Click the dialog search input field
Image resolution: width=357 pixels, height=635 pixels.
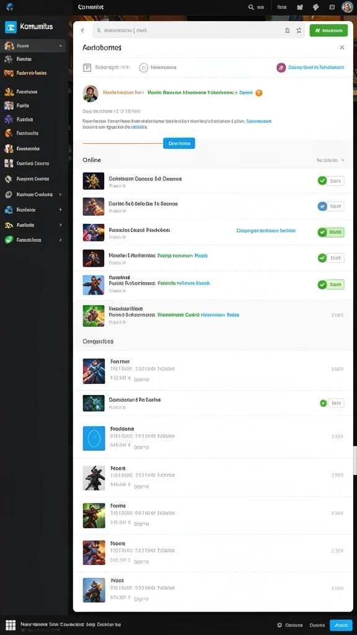coord(198,30)
